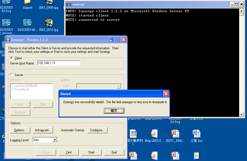247x161 pixels.
Task: Close the Started message dialog
Action: (166, 94)
